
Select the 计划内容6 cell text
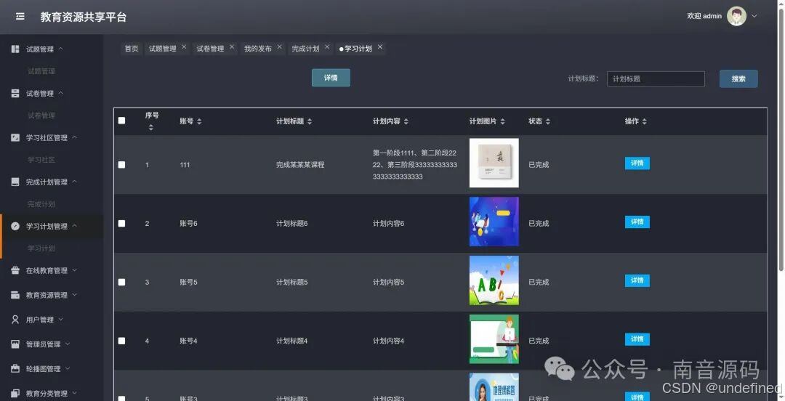click(388, 223)
